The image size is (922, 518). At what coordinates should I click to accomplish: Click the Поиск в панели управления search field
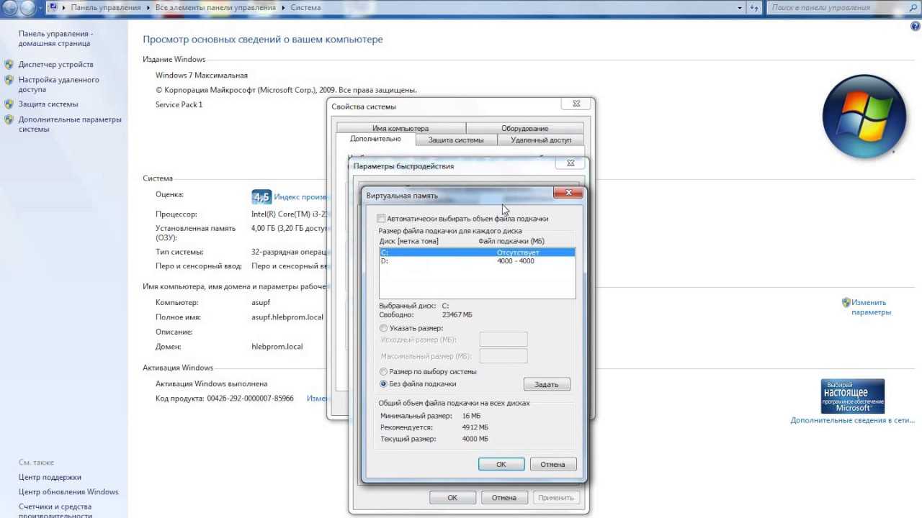coord(838,7)
